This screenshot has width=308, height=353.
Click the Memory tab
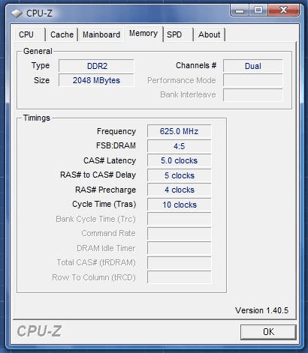click(x=143, y=33)
